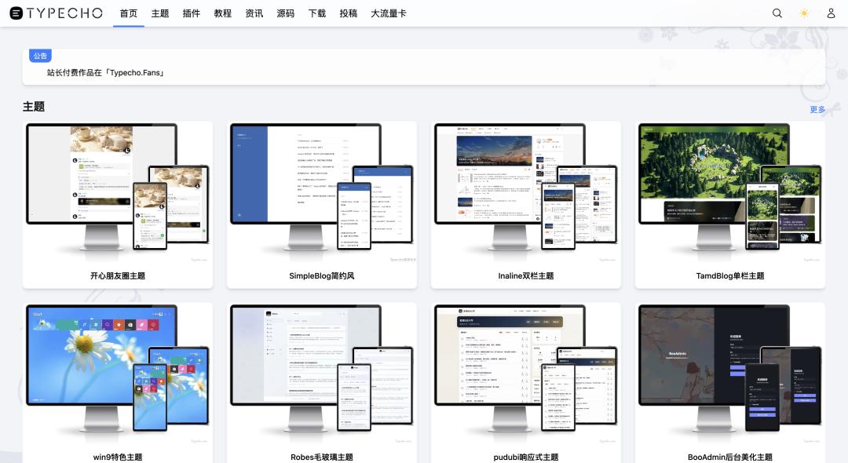This screenshot has width=848, height=463.
Task: Open 开心朋友圈主题 thumbnail image
Action: tap(118, 192)
